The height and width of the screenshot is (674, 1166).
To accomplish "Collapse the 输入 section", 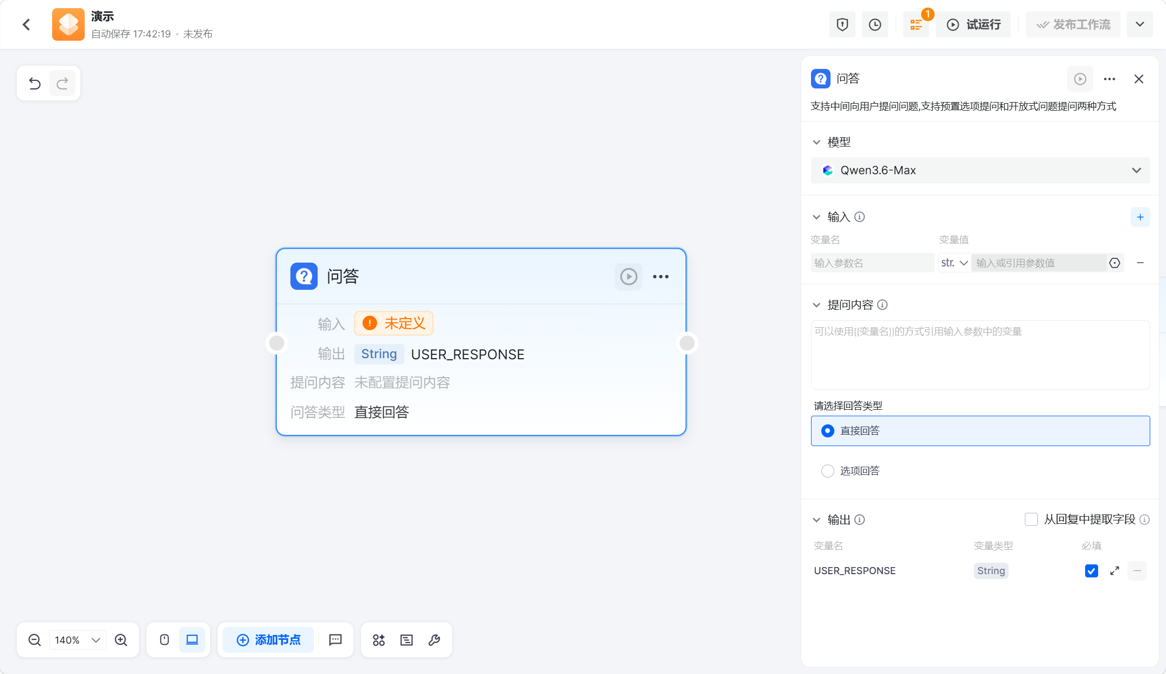I will pyautogui.click(x=816, y=217).
